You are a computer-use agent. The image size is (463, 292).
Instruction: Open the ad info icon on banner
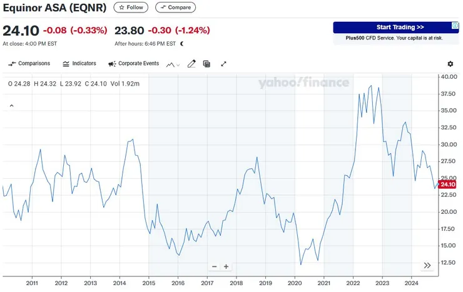(x=455, y=26)
